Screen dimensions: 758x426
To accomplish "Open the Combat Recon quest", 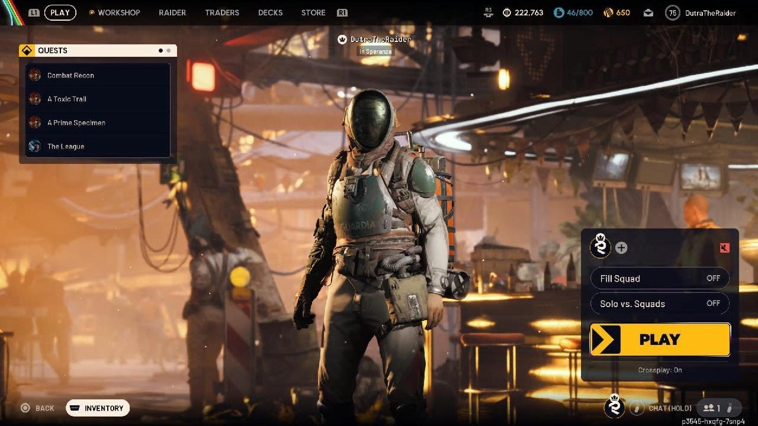I will 98,75.
